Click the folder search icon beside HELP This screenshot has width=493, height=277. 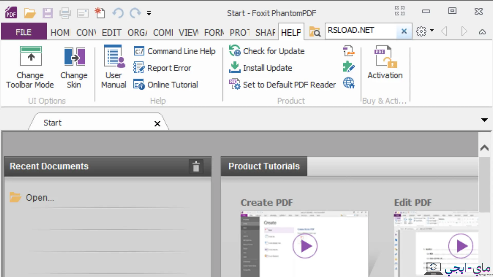click(x=315, y=32)
